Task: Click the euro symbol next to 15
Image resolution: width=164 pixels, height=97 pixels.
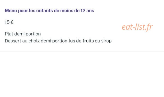Action: pos(12,22)
